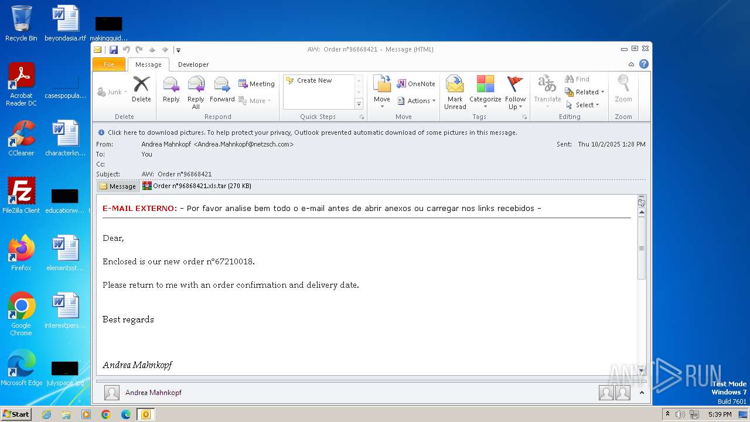This screenshot has width=750, height=422.
Task: Select the Message ribbon tab
Action: pyautogui.click(x=148, y=64)
